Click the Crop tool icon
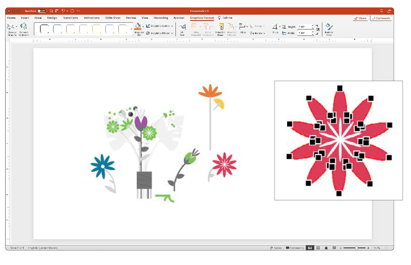The height and width of the screenshot is (265, 411). pyautogui.click(x=275, y=27)
